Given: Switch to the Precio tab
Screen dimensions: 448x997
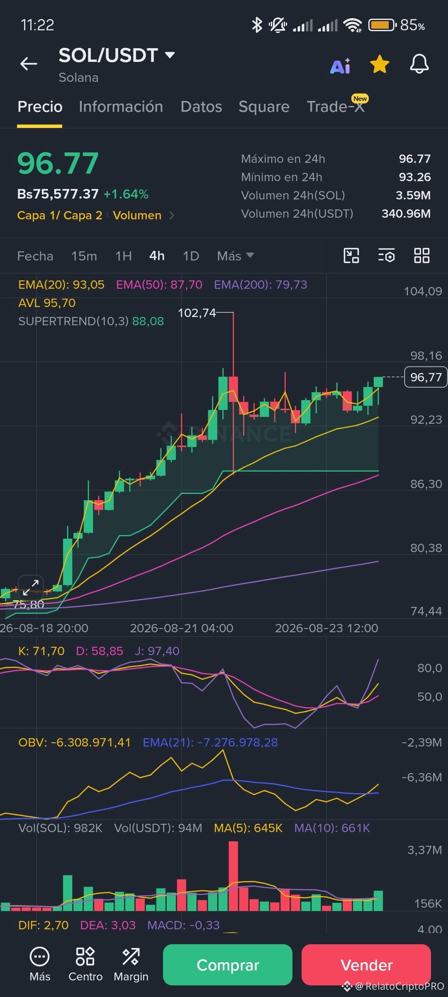Looking at the screenshot, I should [x=40, y=107].
